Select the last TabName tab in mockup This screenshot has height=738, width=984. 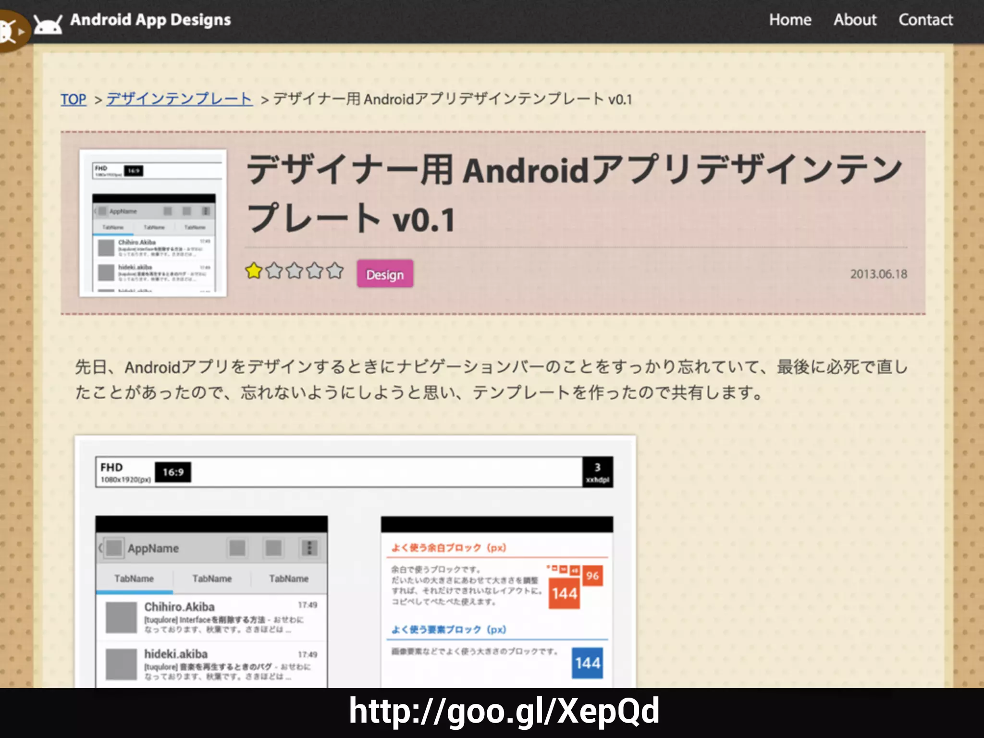click(289, 579)
